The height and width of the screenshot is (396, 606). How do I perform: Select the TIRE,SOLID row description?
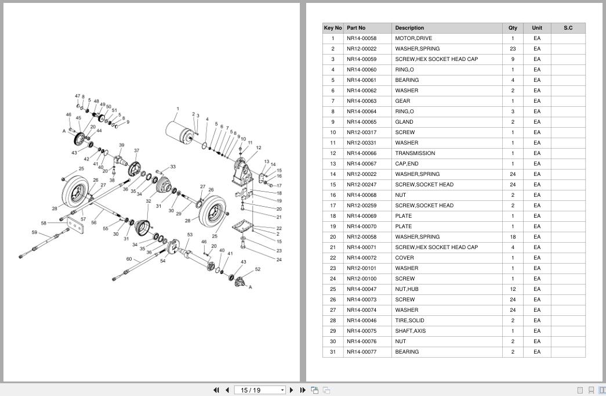pyautogui.click(x=409, y=321)
